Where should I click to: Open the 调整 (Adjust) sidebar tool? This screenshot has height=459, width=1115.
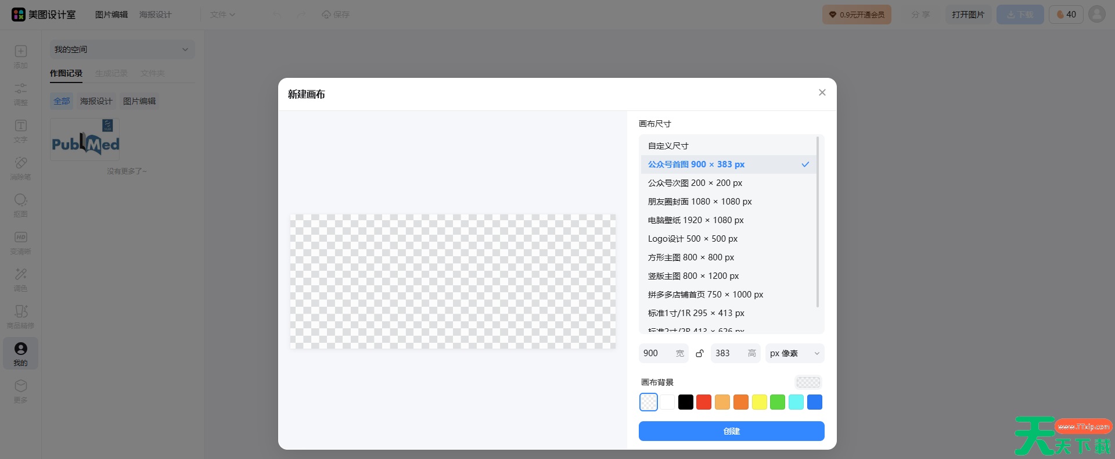click(21, 94)
